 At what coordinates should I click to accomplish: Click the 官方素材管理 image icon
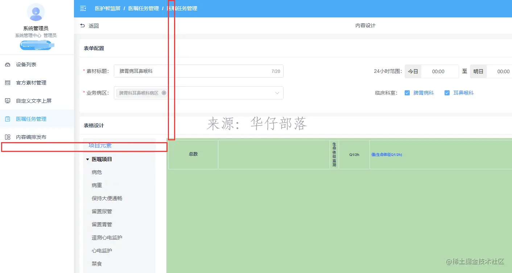click(x=8, y=83)
